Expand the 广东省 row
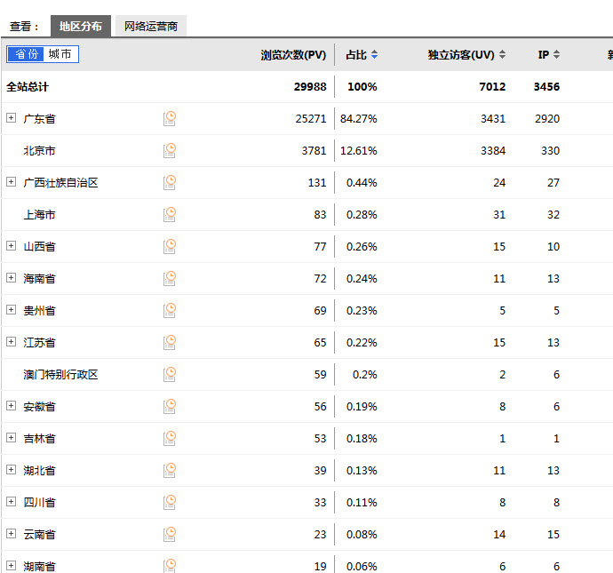Image resolution: width=613 pixels, height=573 pixels. [x=12, y=118]
